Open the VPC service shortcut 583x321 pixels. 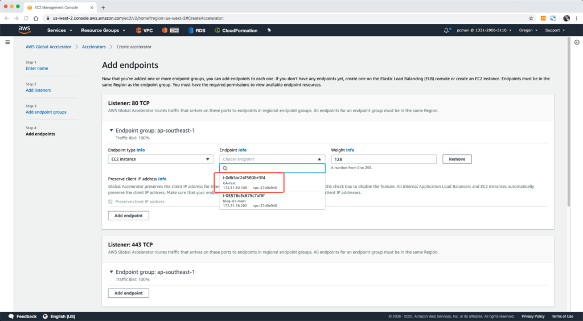tap(145, 30)
